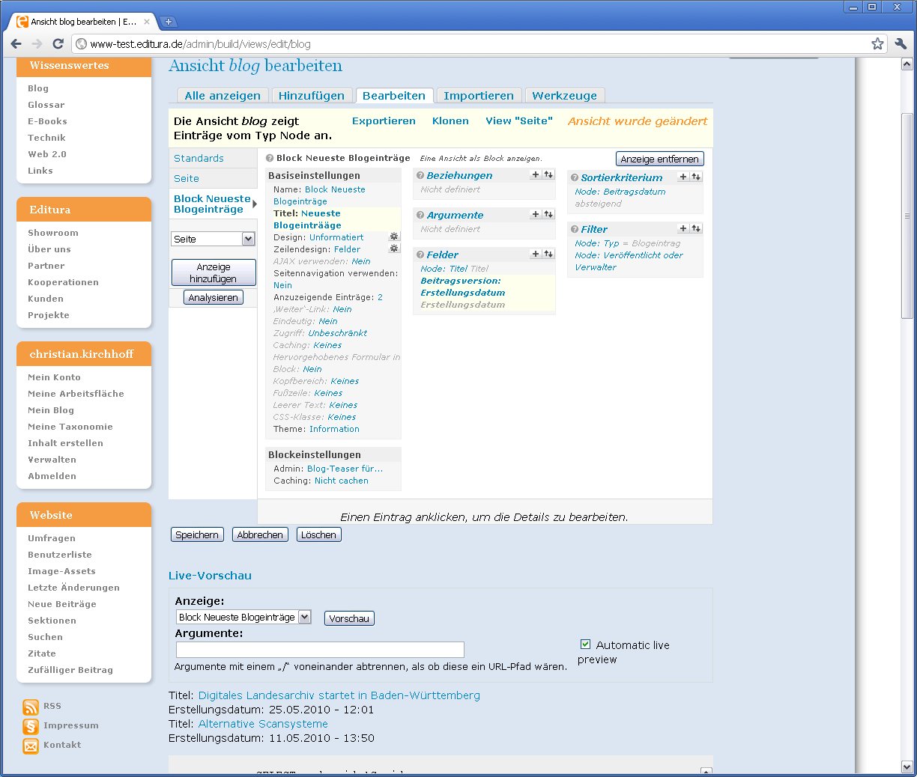
Task: Open the Anzeige preview display dropdown
Action: point(243,618)
